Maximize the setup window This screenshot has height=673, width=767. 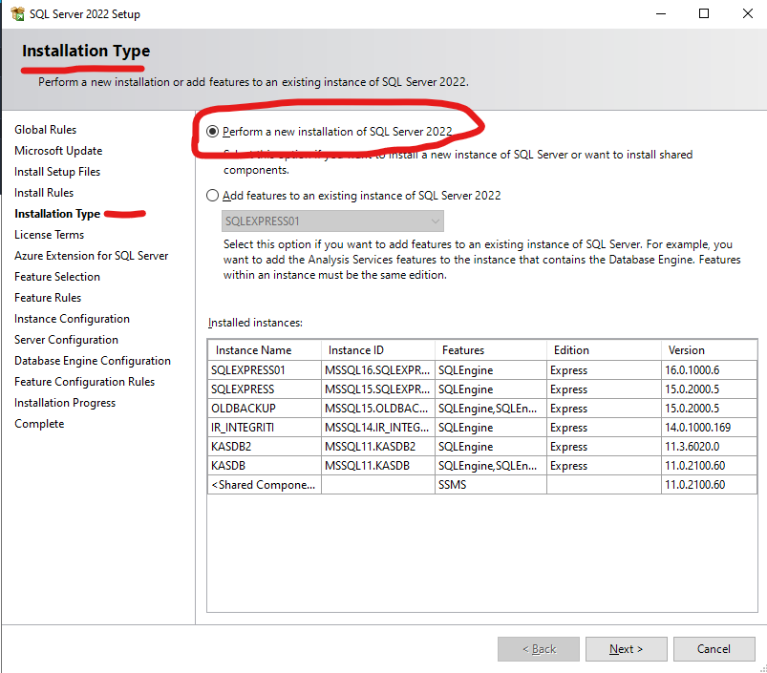[704, 13]
